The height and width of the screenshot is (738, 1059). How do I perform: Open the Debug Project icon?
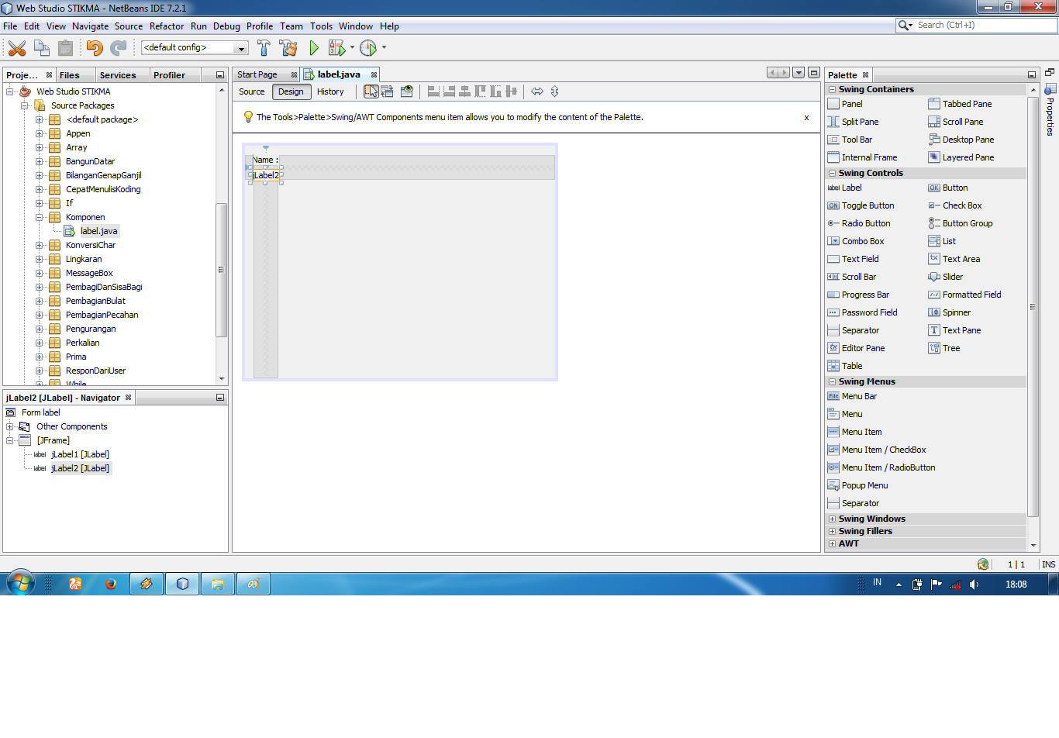coord(336,47)
